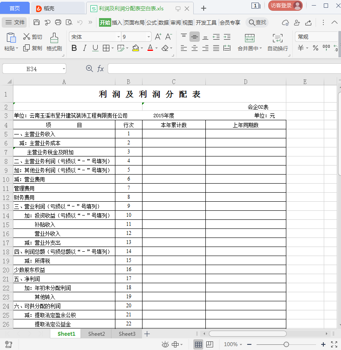This screenshot has width=341, height=350.
Task: Click the zoom slider handle
Action: click(x=286, y=344)
